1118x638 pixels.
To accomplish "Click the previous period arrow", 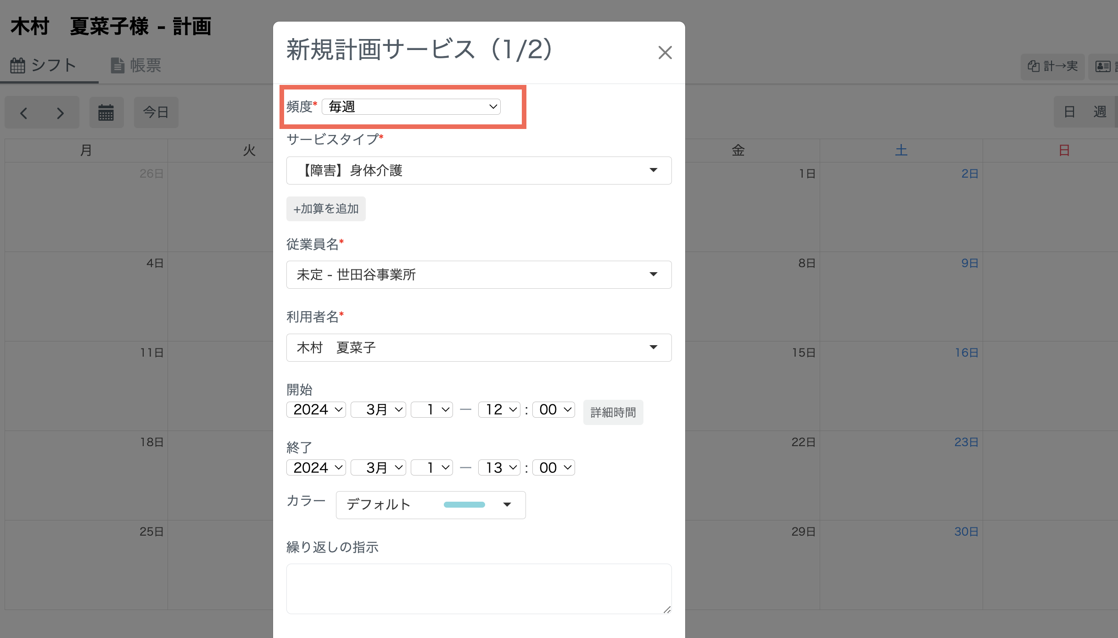I will (23, 112).
